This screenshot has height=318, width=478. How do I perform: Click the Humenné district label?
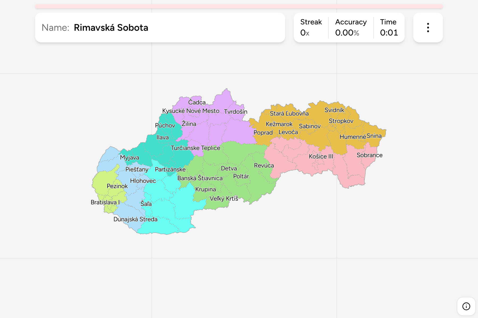click(353, 137)
